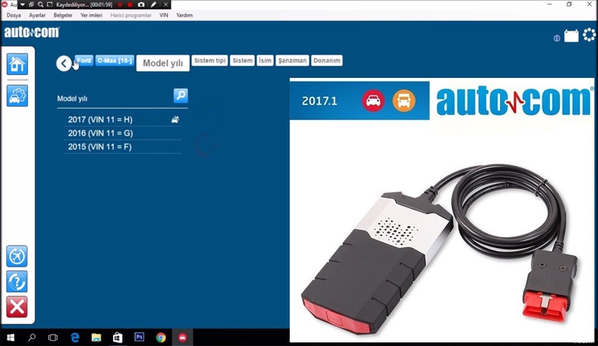Click the dotted circle connection indicator icon

click(x=589, y=35)
